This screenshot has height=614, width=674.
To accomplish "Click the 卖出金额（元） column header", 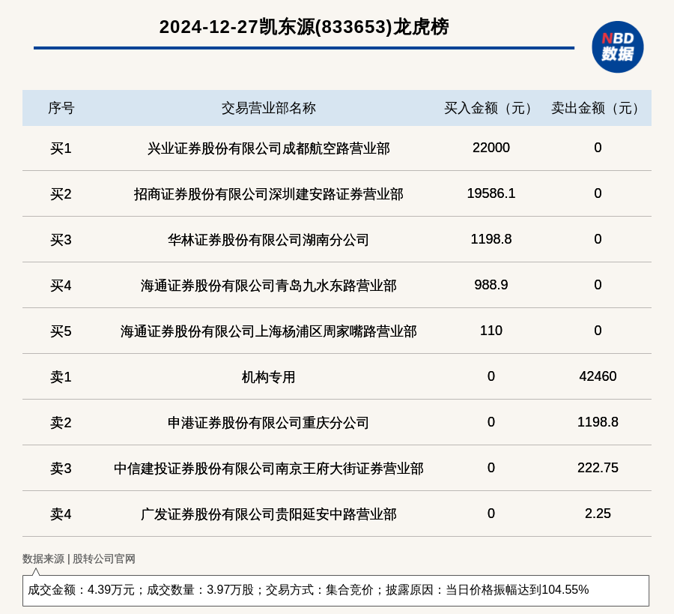I will coord(598,108).
